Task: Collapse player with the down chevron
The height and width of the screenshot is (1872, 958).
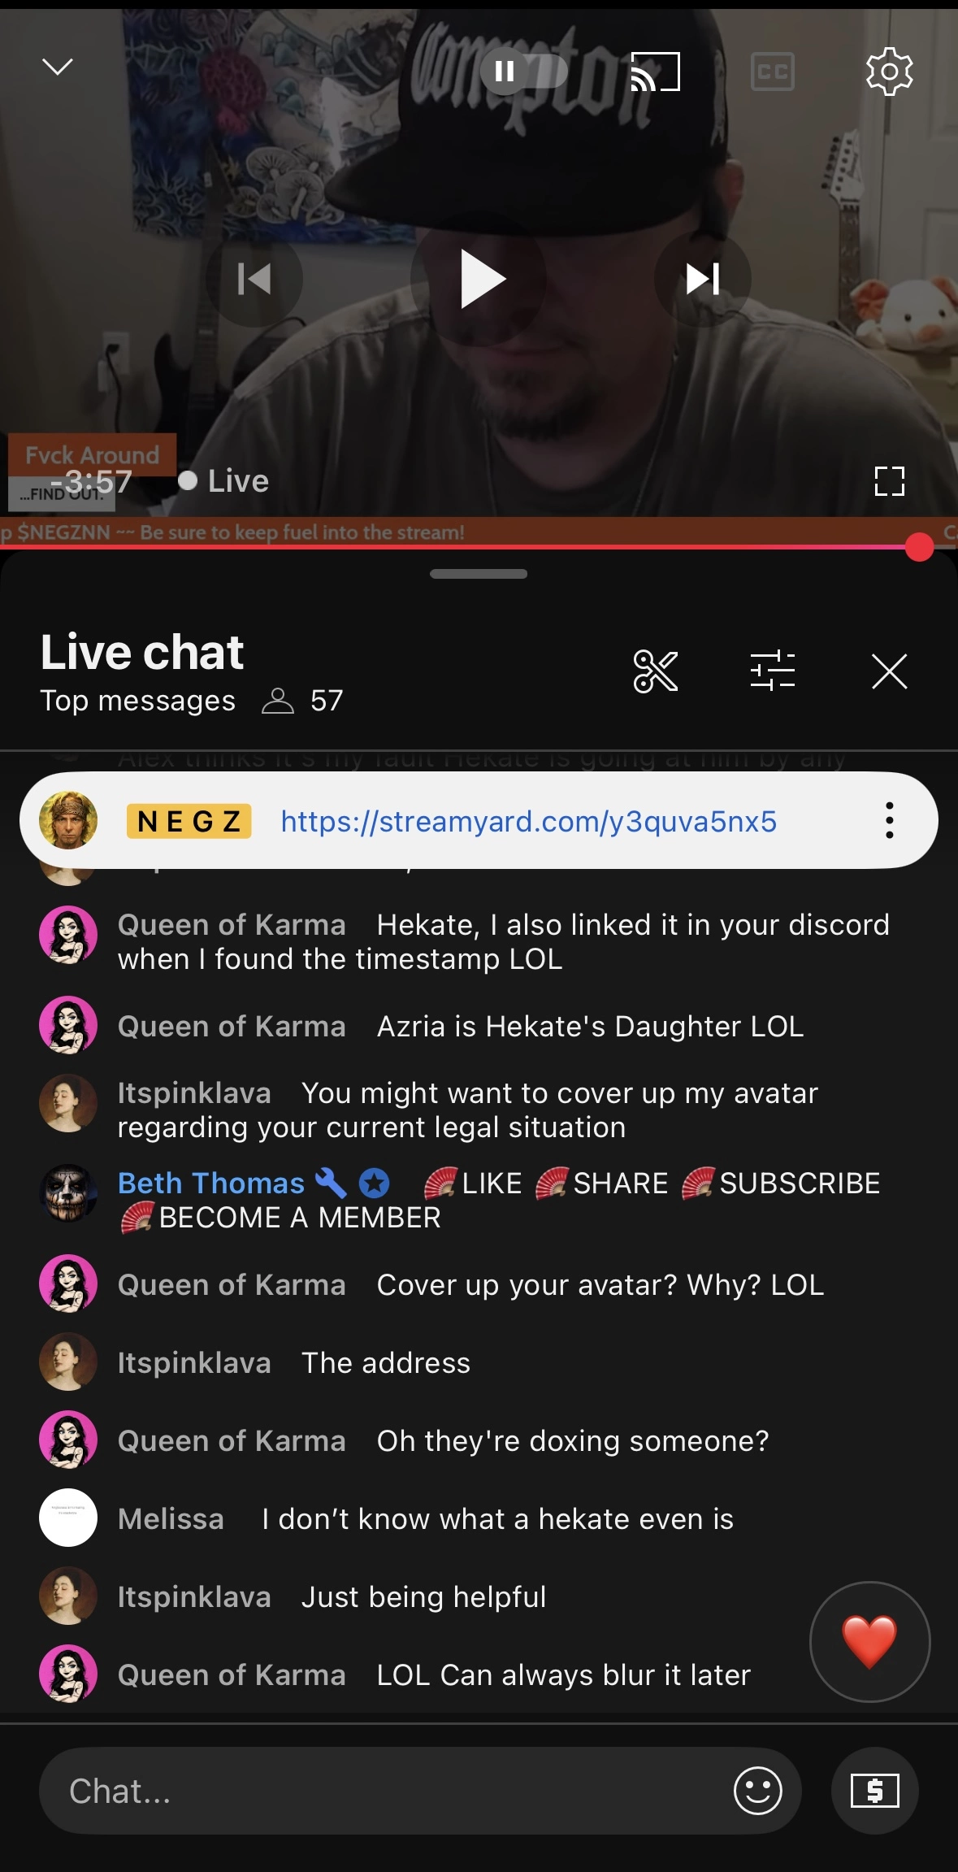Action: pos(57,67)
